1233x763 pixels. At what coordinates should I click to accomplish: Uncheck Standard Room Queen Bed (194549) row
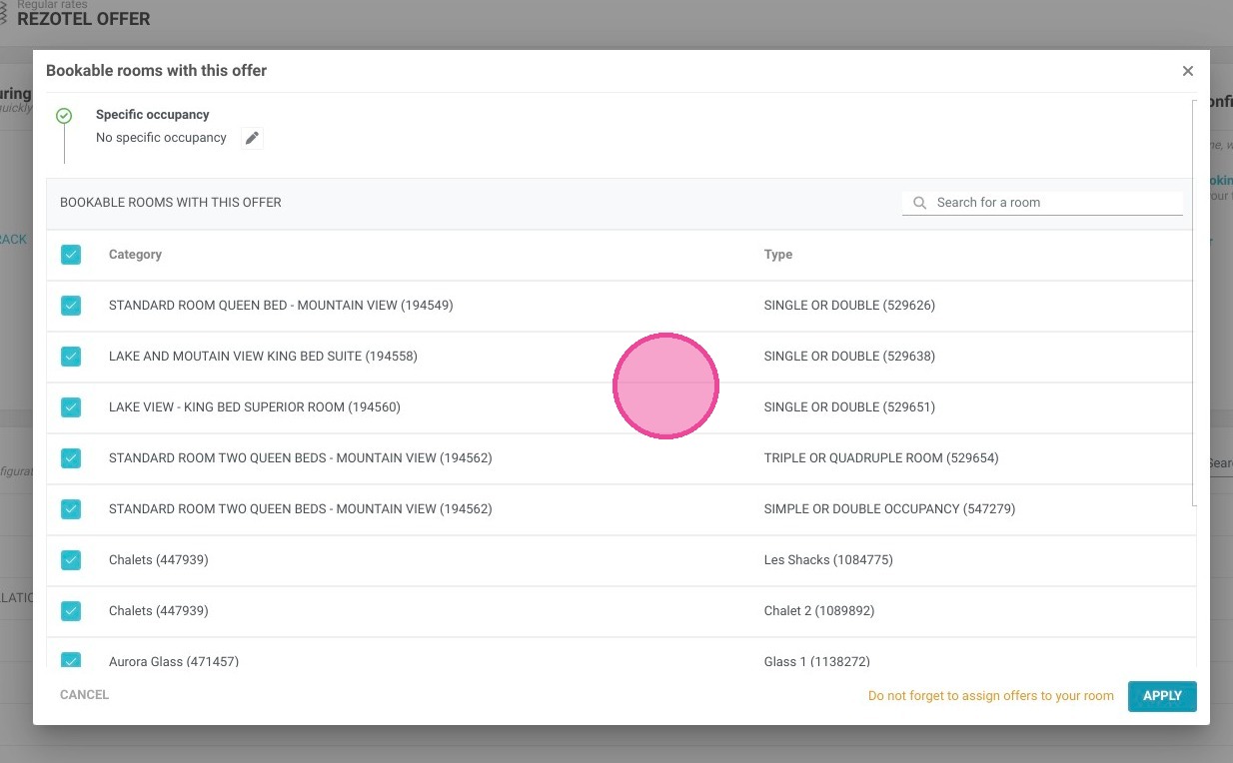pos(71,306)
